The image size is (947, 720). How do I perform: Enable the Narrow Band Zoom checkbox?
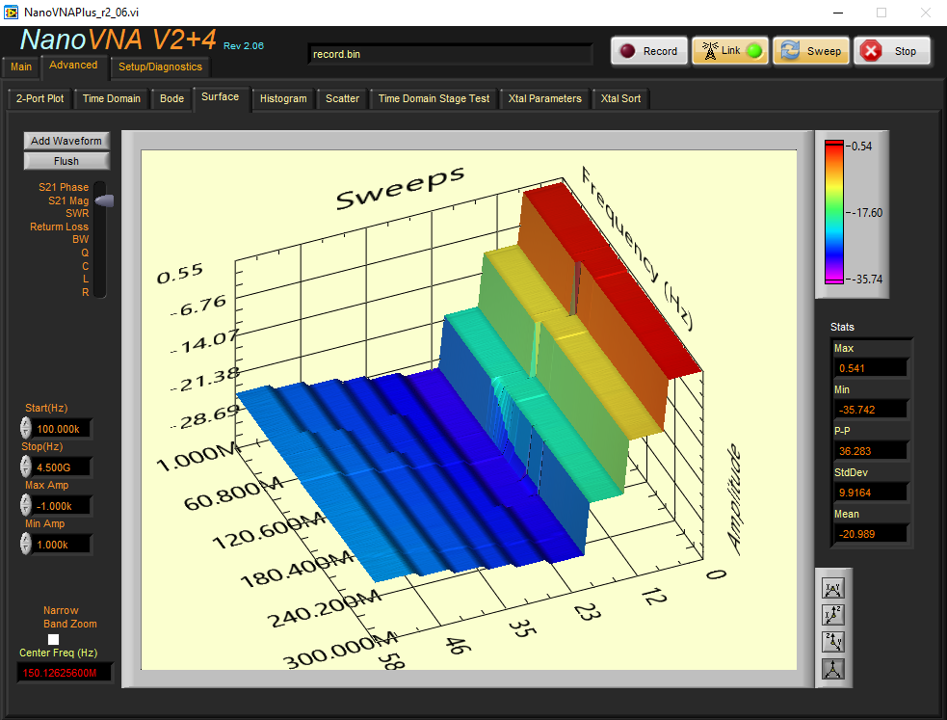click(x=54, y=639)
